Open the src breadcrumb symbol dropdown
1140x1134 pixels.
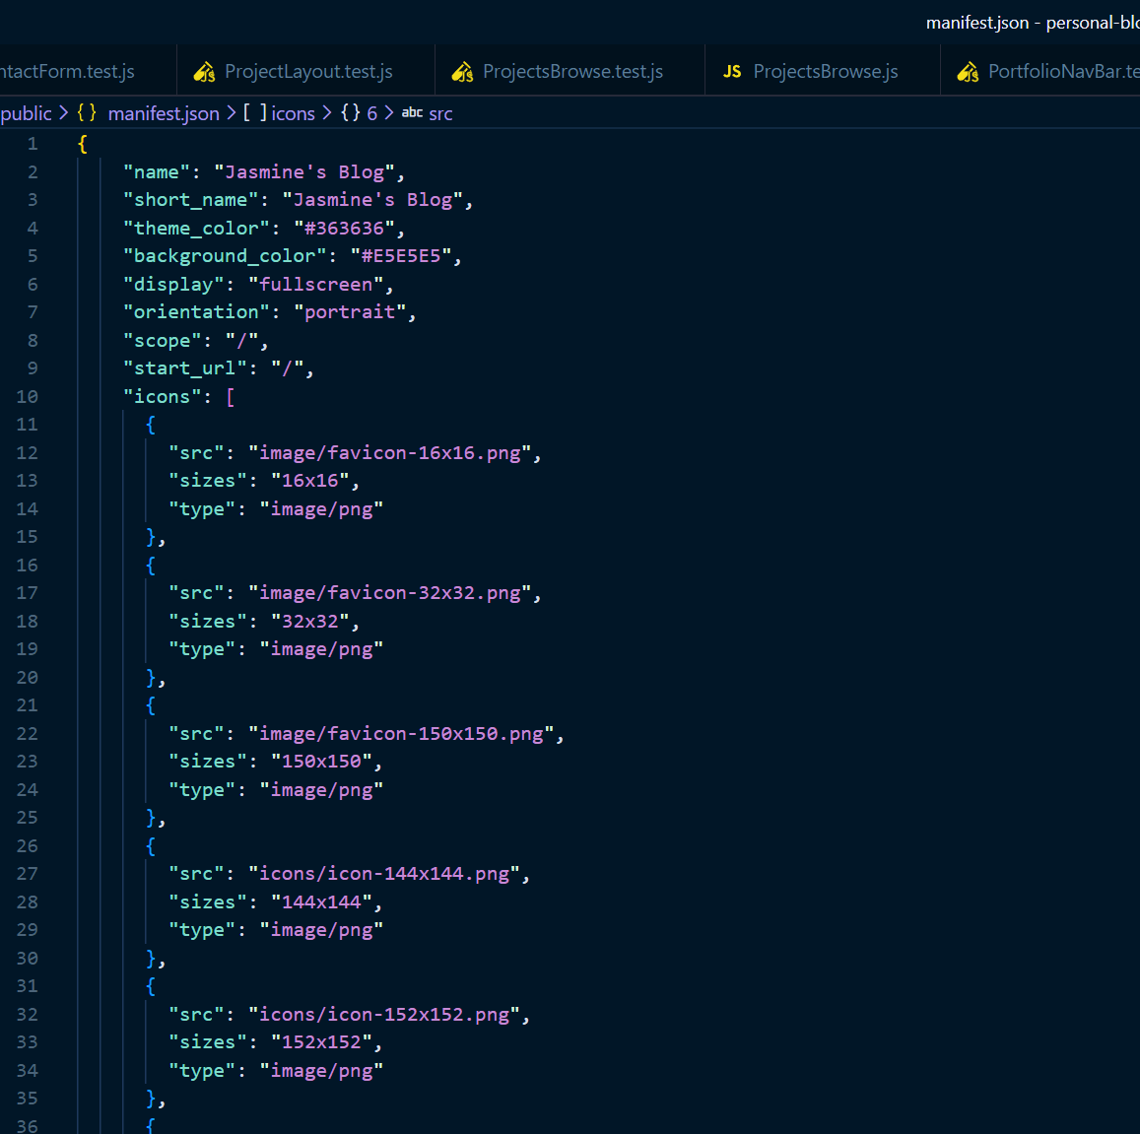tap(440, 113)
